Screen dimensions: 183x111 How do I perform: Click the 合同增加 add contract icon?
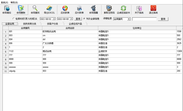pos(7,10)
